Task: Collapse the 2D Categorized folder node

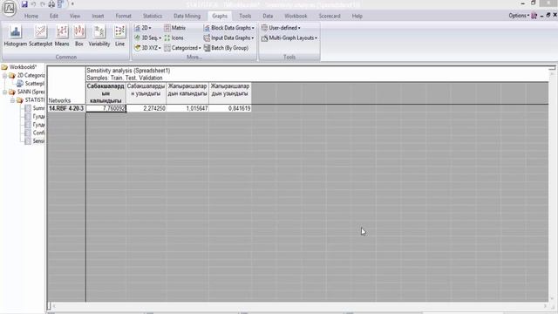Action: [4, 76]
